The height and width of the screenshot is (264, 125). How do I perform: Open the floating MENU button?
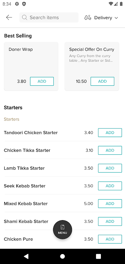click(x=63, y=230)
